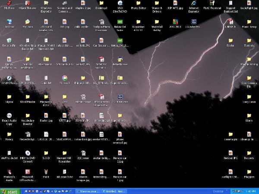This screenshot has height=194, width=259.
Task: Open the MKV to DVD Convert shortcut
Action: [28, 153]
